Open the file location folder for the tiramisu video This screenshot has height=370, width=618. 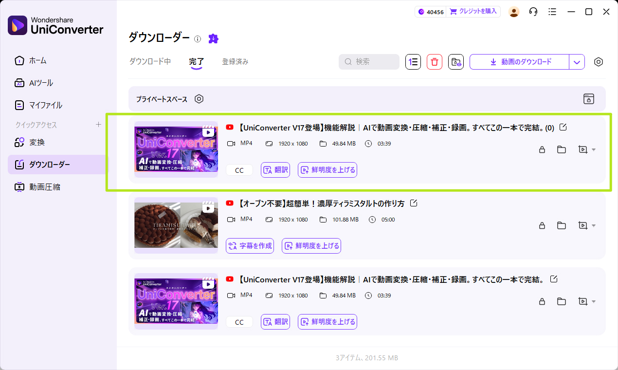click(x=561, y=225)
